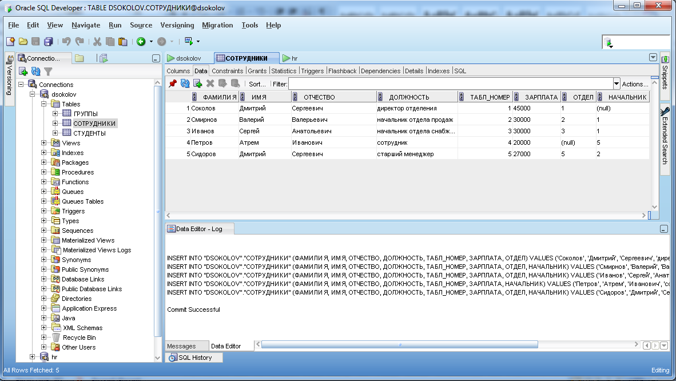This screenshot has width=676, height=381.
Task: Open the Migration menu
Action: pyautogui.click(x=217, y=25)
